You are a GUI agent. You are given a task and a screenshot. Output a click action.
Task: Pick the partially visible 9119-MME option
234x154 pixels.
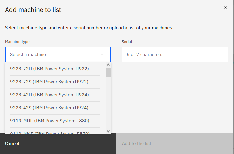pos(49,132)
